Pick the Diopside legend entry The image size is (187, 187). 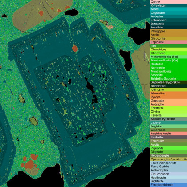click(169, 152)
